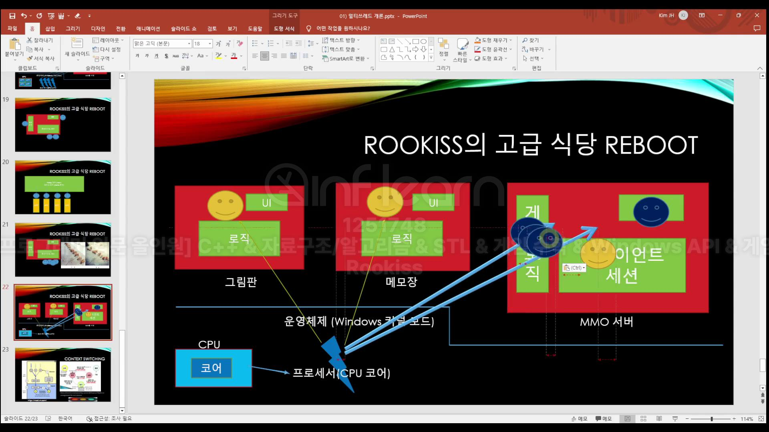
Task: Expand the Shape Fill (도형 채우기) dropdown
Action: point(511,40)
